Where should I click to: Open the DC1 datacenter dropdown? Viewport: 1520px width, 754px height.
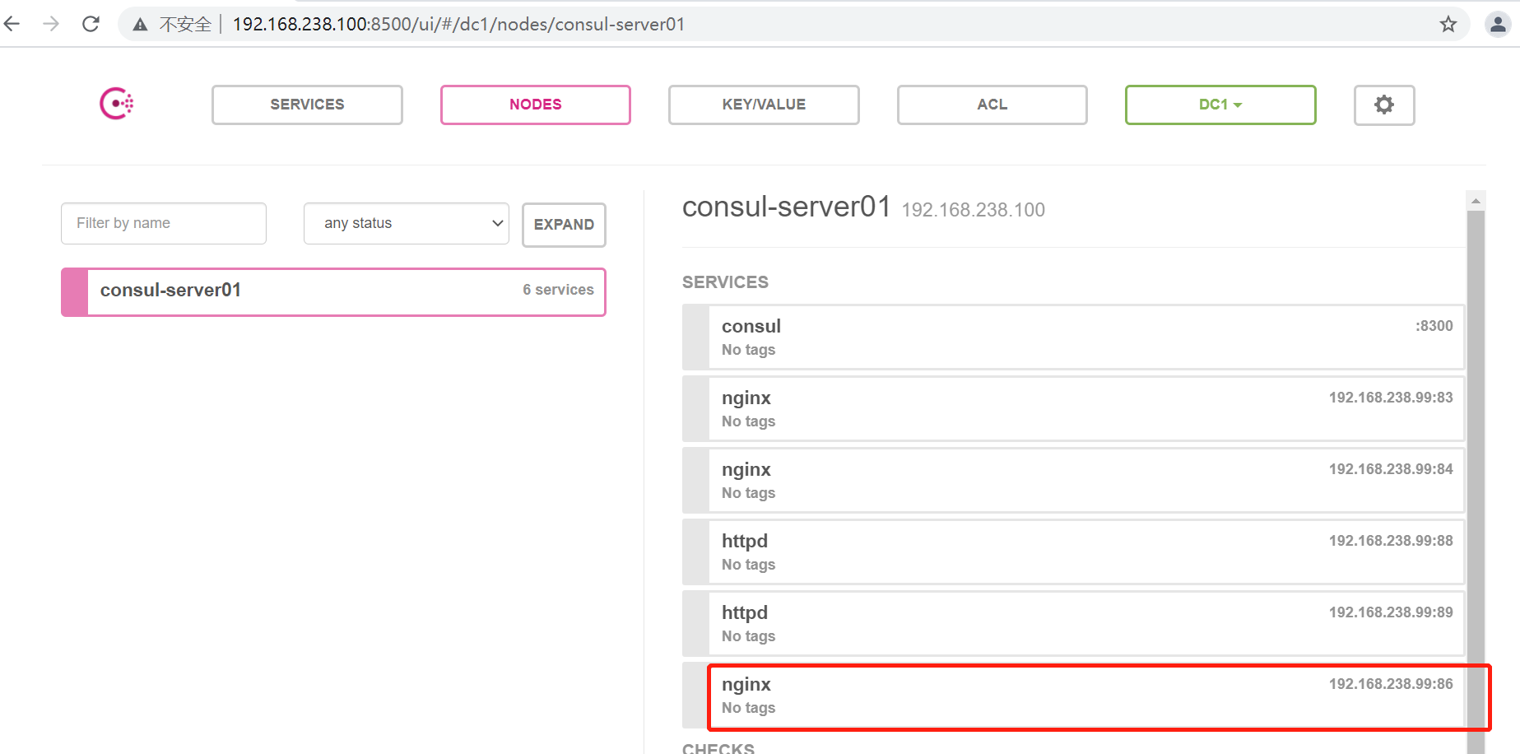[1220, 105]
